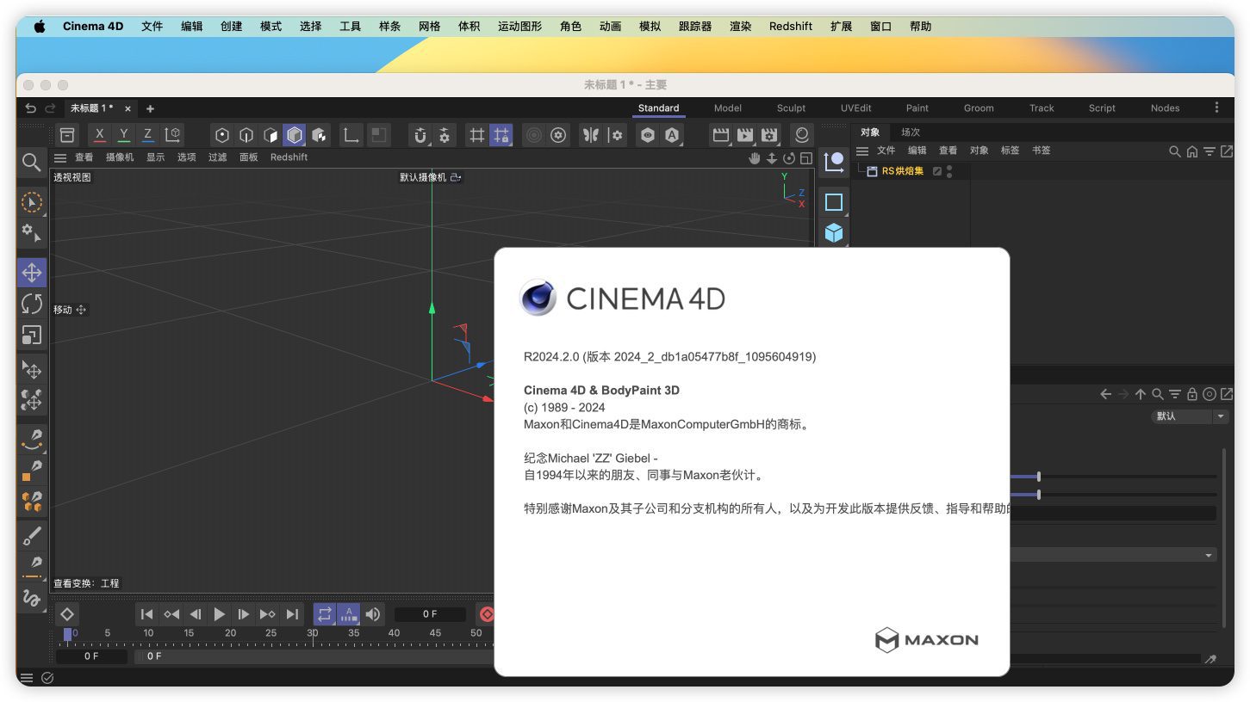Open object manager hamburger menu

(x=861, y=151)
